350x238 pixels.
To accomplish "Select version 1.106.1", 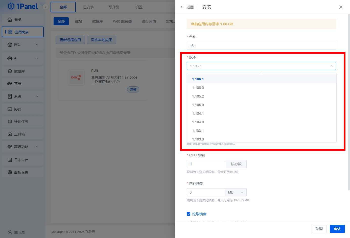I will (x=262, y=79).
